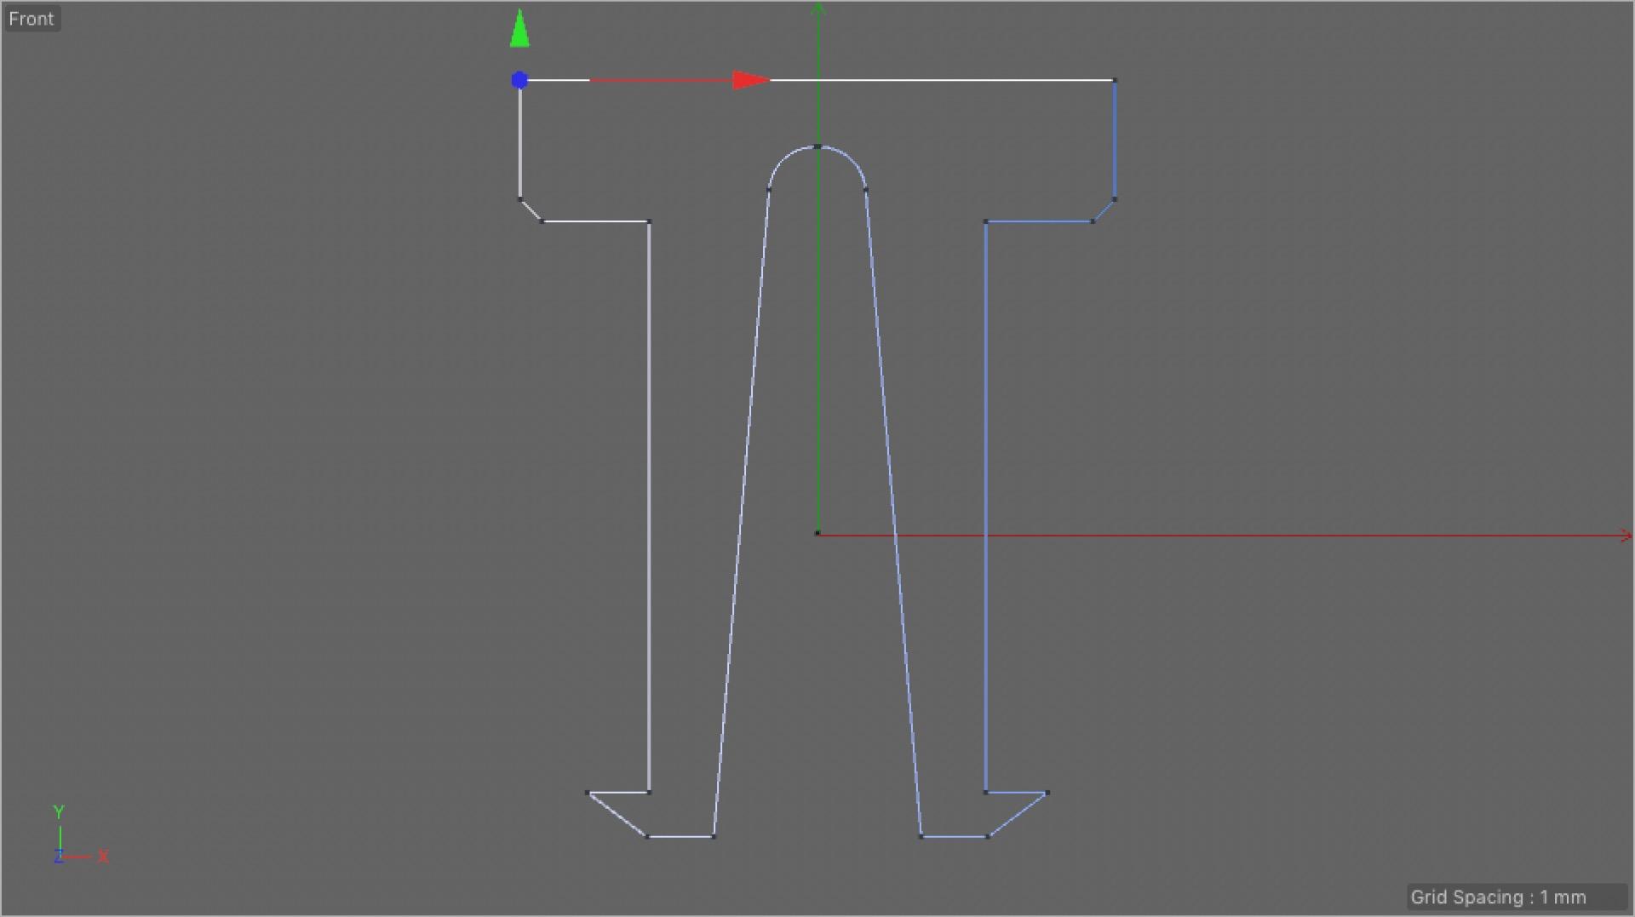Select the point at the arch apex
Viewport: 1635px width, 917px height.
tap(817, 146)
